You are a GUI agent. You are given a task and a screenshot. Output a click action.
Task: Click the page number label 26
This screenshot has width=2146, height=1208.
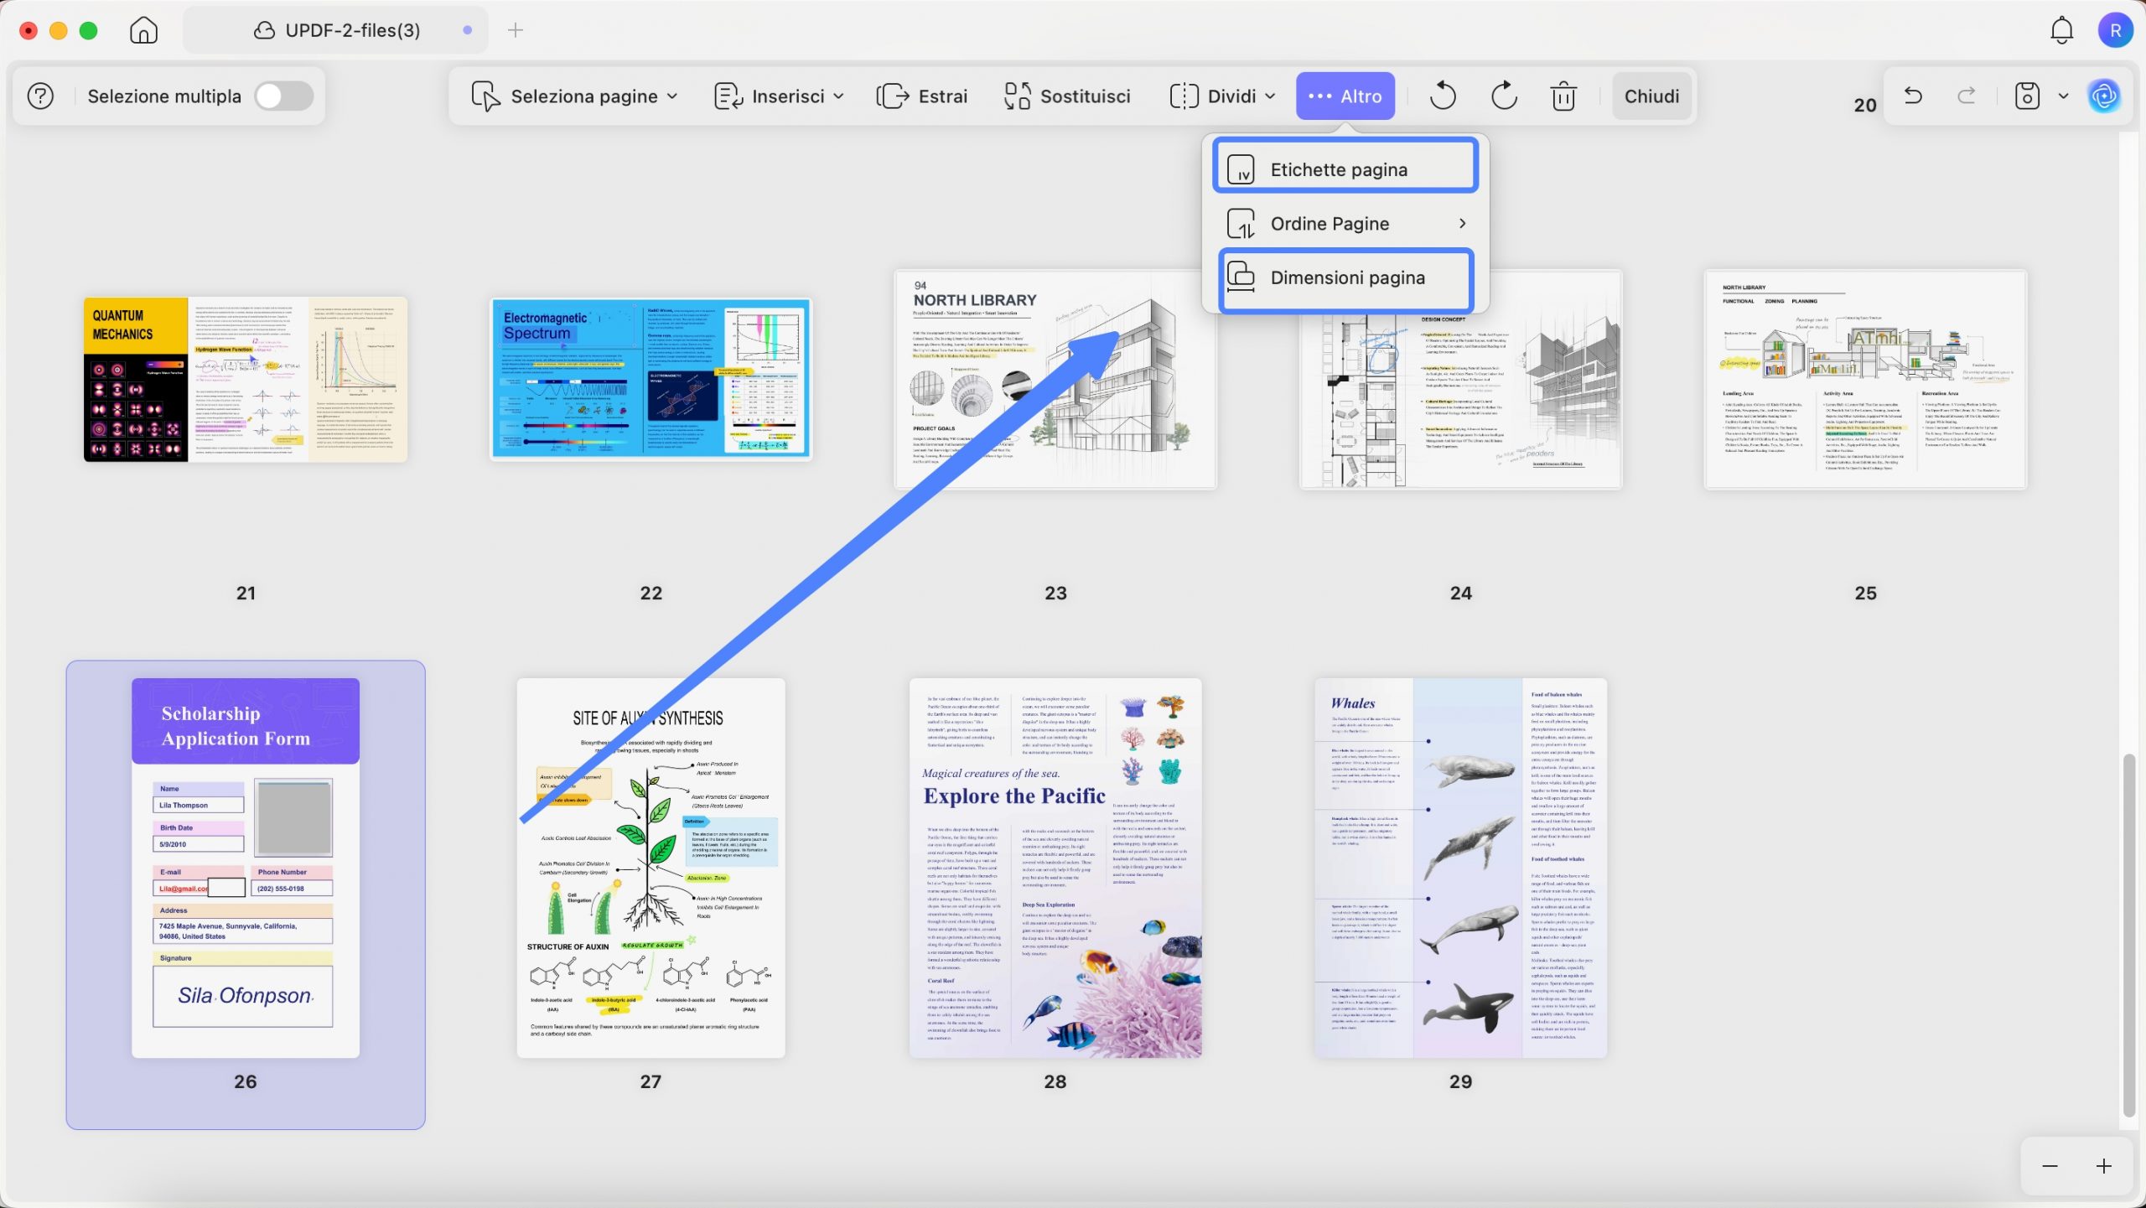[x=245, y=1081]
